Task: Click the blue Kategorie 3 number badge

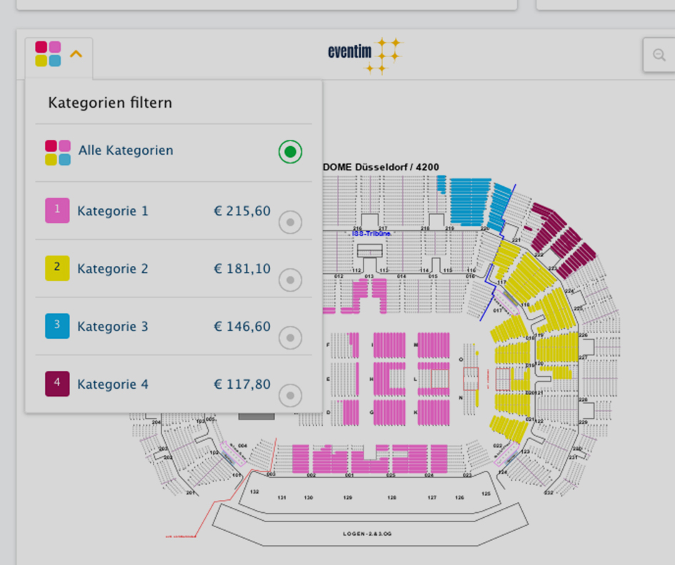Action: [x=57, y=326]
